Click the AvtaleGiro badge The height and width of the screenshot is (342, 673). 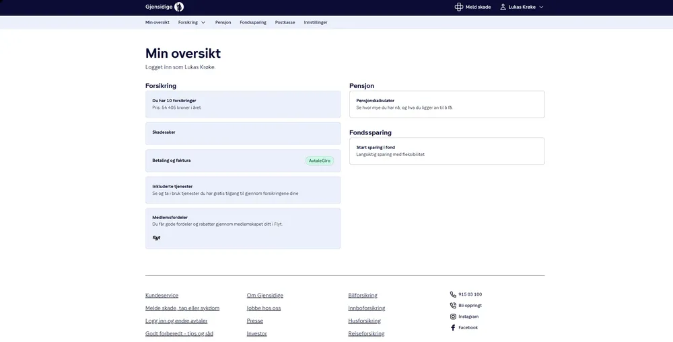[320, 161]
